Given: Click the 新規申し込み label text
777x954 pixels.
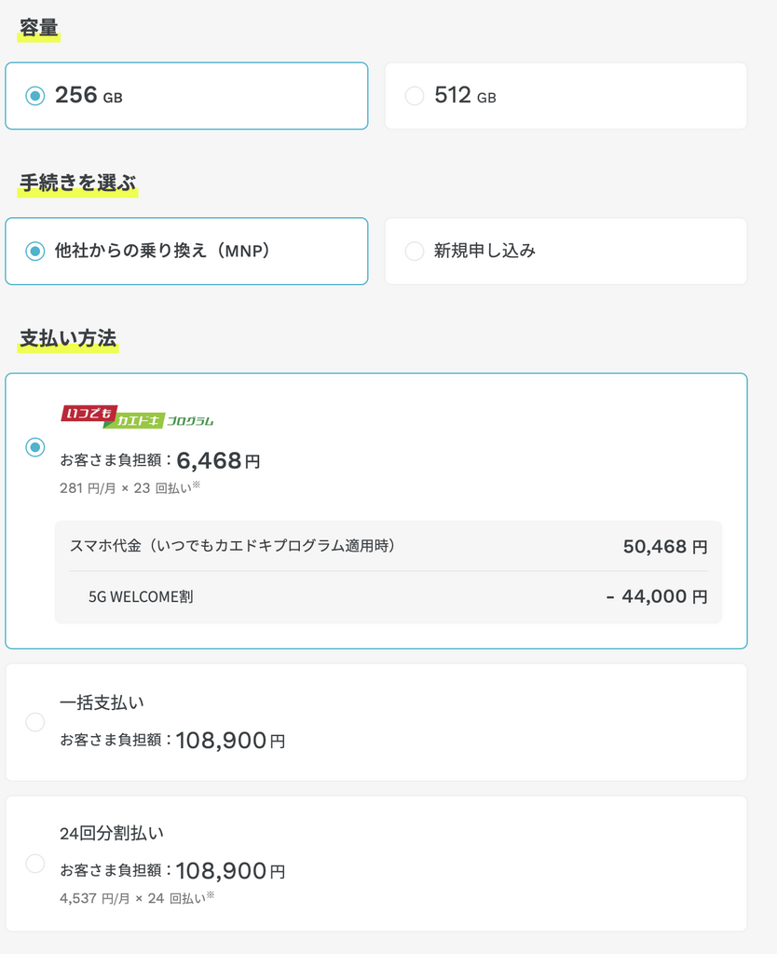Looking at the screenshot, I should pos(484,251).
